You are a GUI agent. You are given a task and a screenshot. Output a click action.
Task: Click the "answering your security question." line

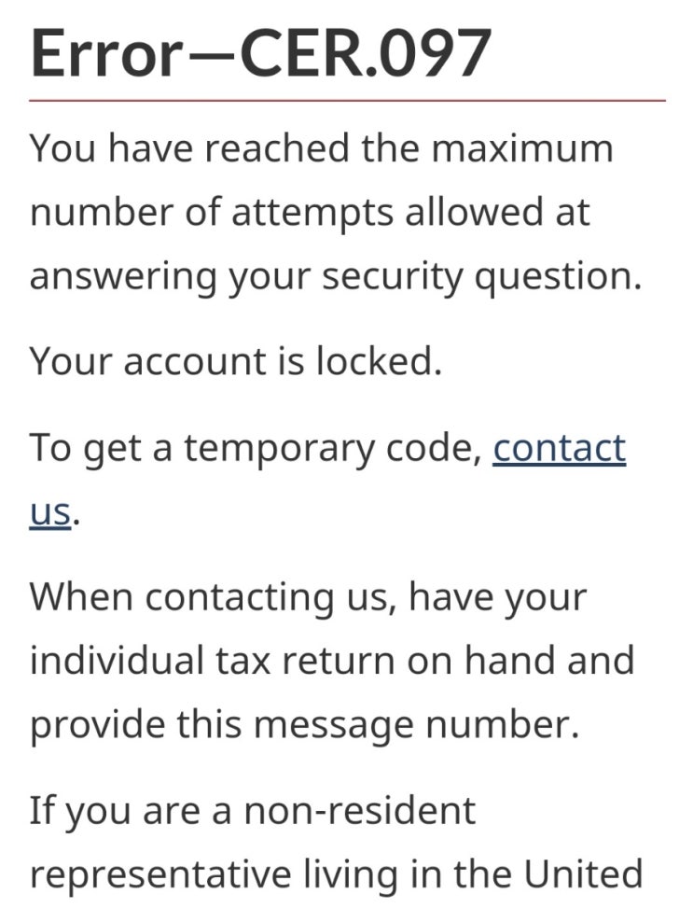[336, 277]
